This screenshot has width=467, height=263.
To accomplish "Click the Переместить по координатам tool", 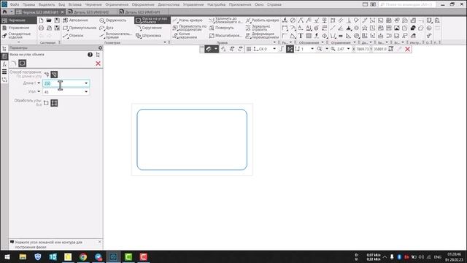I will click(190, 28).
